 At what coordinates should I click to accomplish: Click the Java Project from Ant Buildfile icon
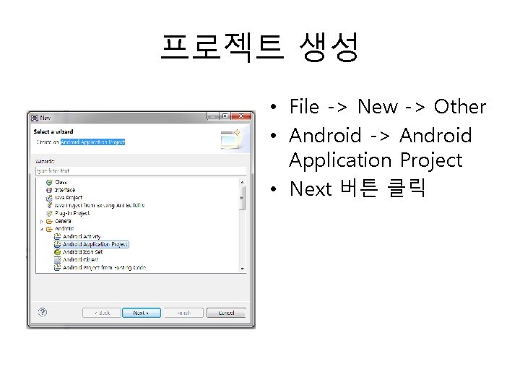50,206
